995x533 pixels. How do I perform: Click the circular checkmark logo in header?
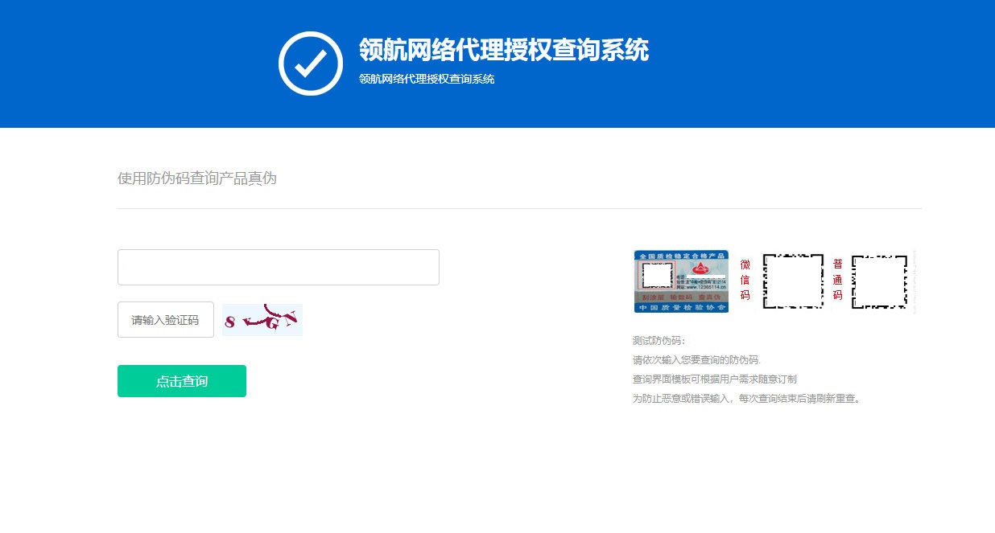311,63
